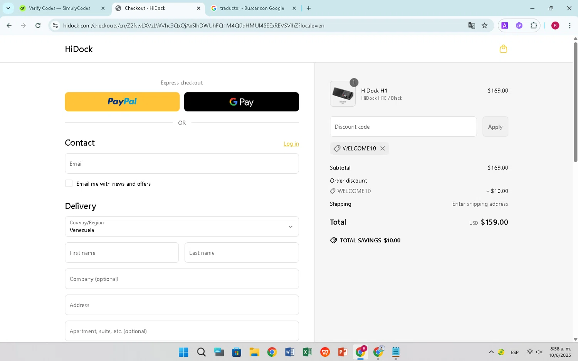
Task: Remove the WELCOME10 discount tag
Action: coord(383,148)
